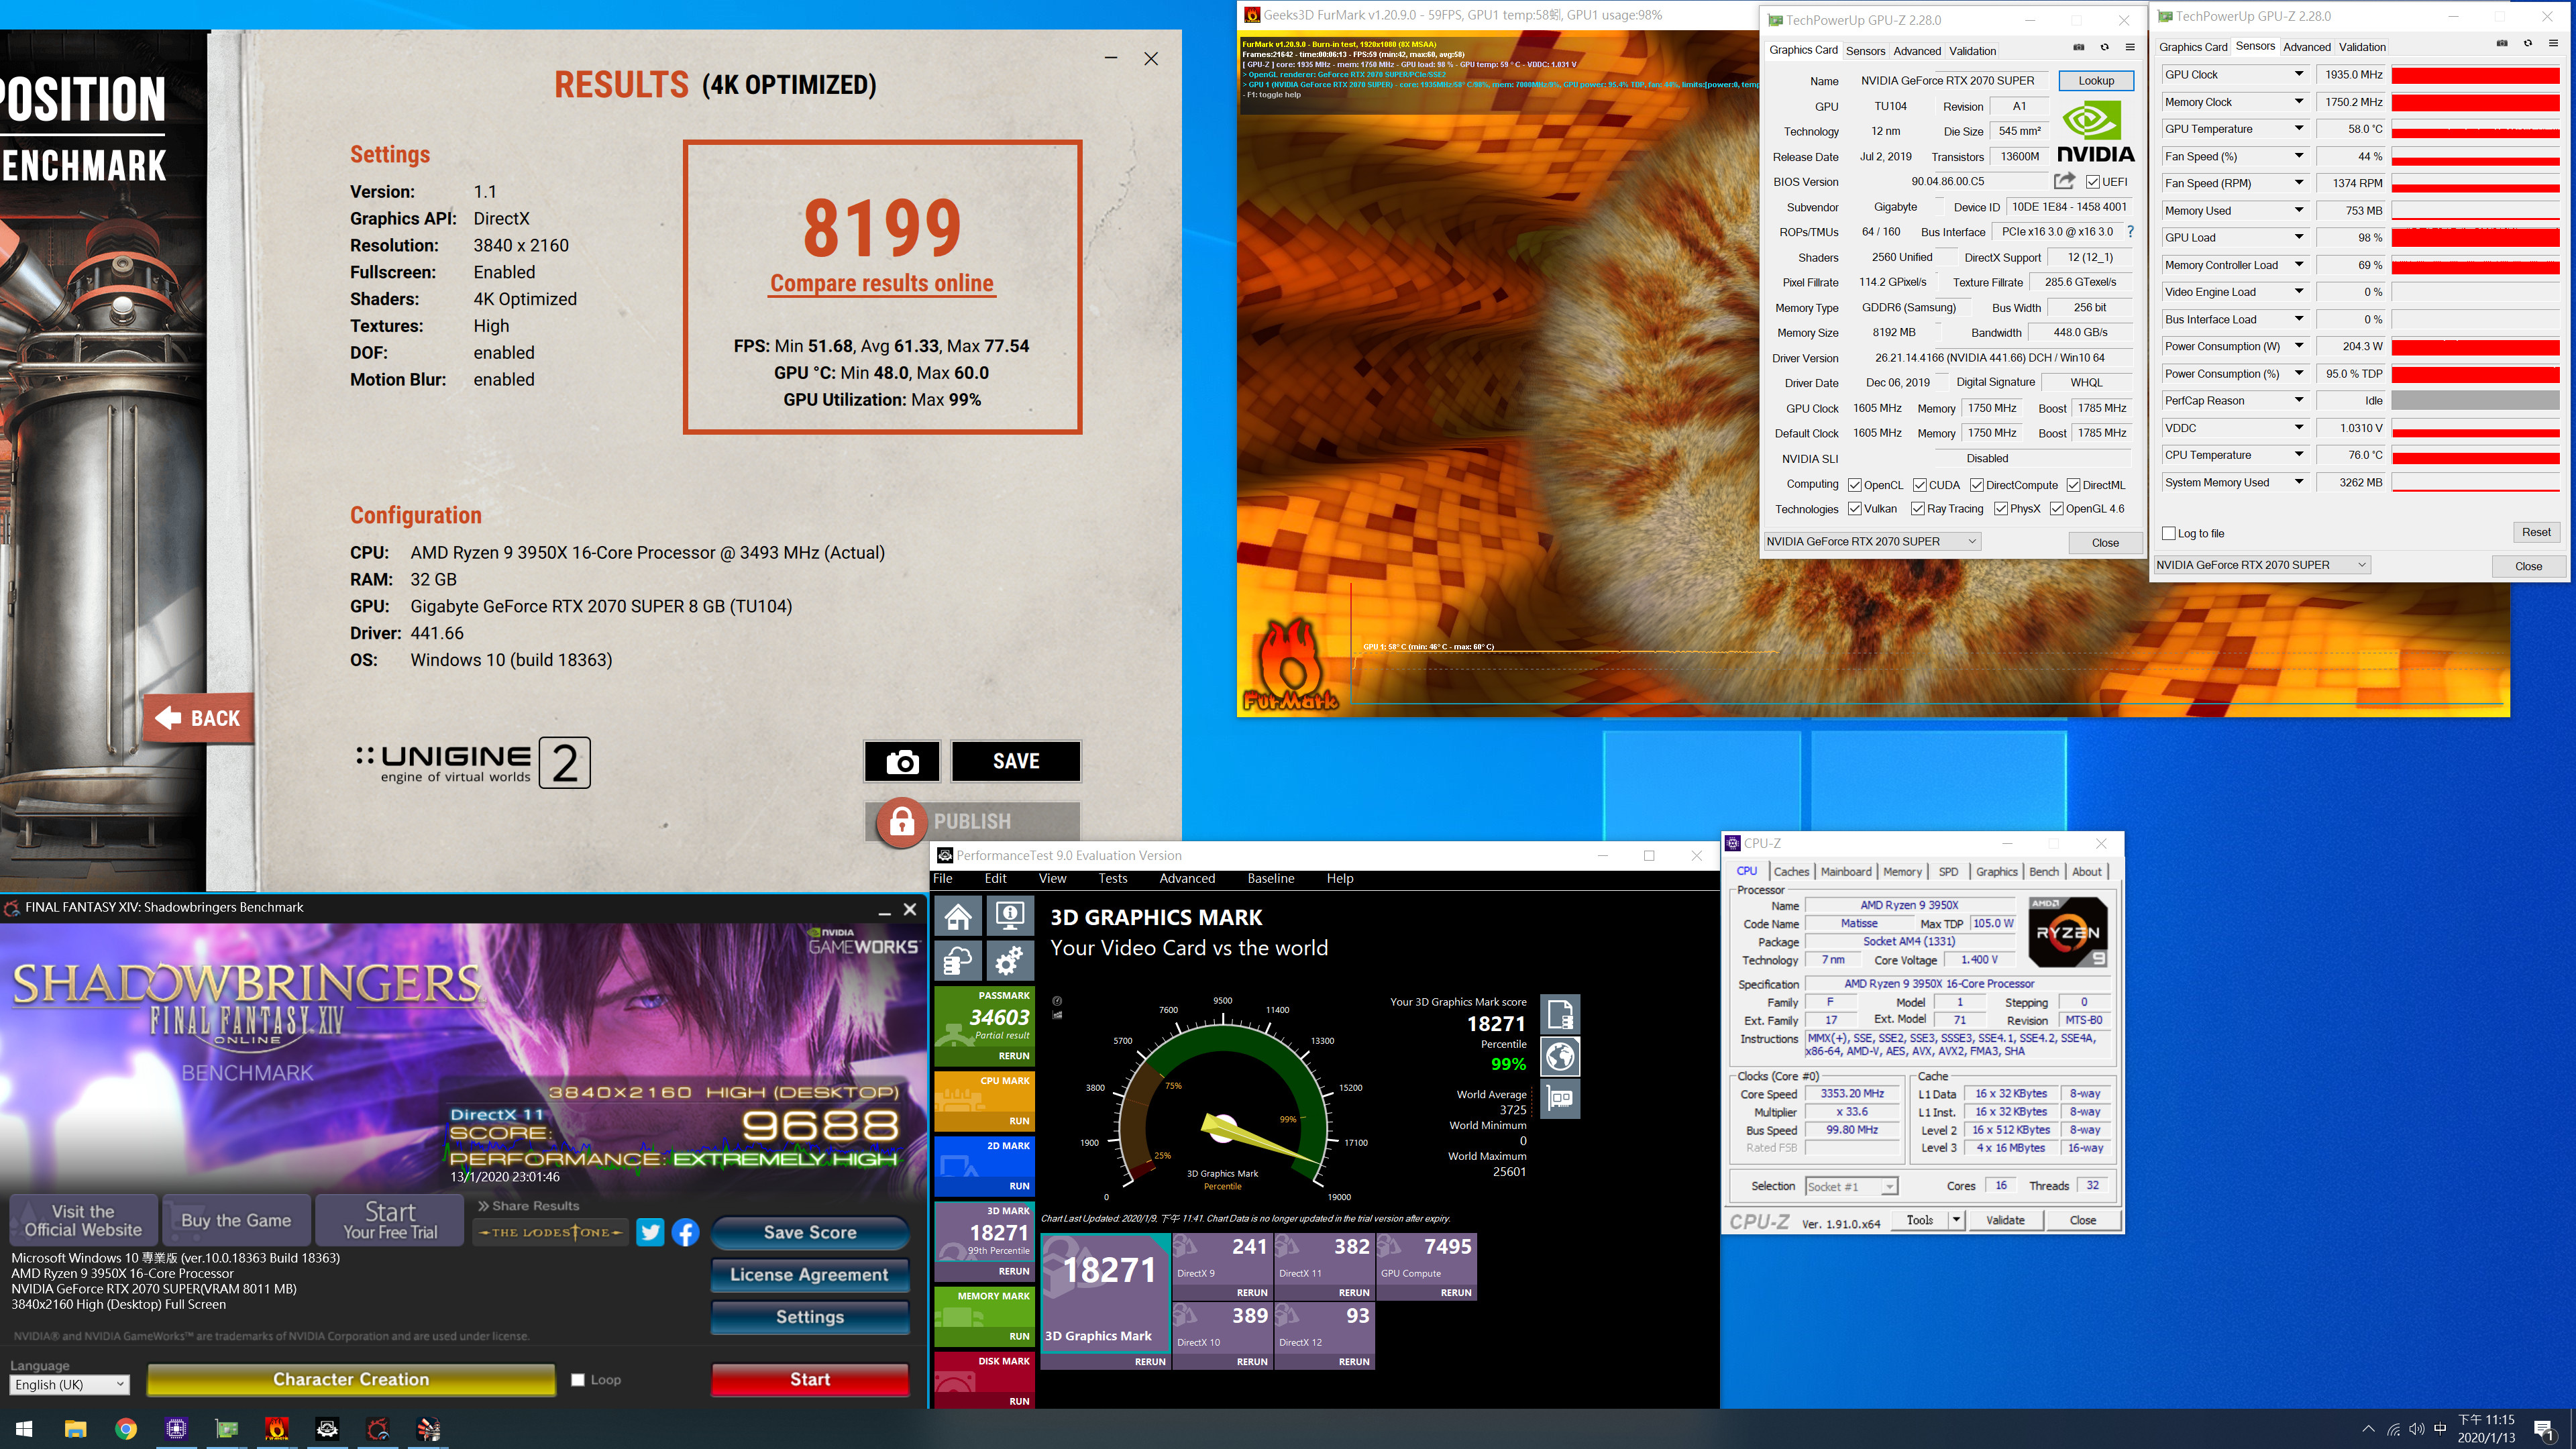Switch to Validation tab in Graphics Card window
Viewport: 2576px width, 1449px height.
click(1972, 50)
